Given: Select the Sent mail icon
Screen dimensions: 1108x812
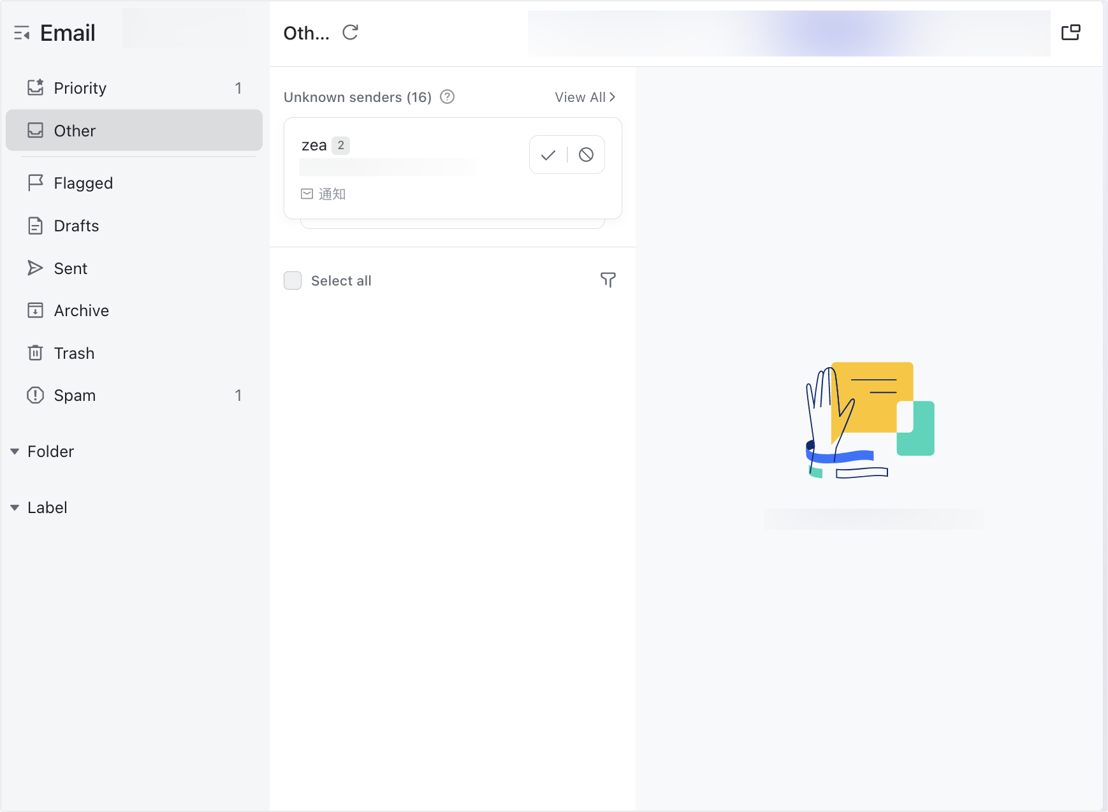Looking at the screenshot, I should click(x=35, y=268).
